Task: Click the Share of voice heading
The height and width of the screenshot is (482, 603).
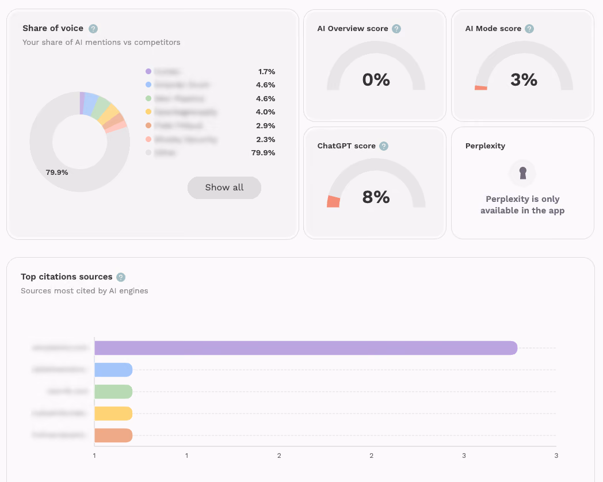Action: [53, 28]
